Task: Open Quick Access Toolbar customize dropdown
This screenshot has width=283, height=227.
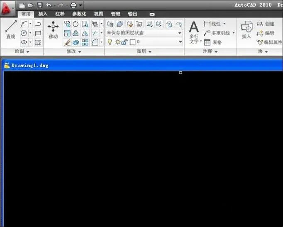Action: tap(81, 5)
